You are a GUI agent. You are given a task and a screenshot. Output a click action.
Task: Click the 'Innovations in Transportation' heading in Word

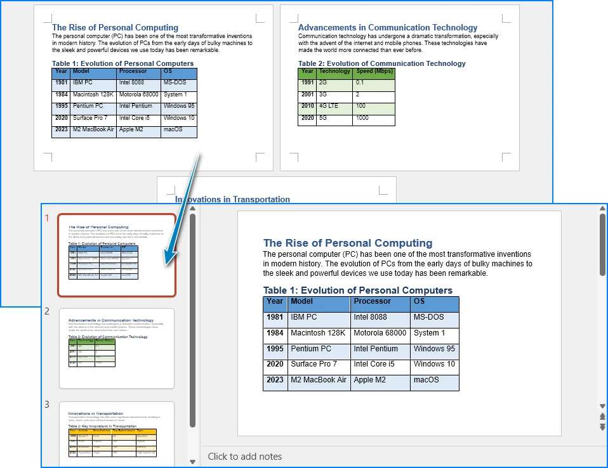(x=232, y=199)
